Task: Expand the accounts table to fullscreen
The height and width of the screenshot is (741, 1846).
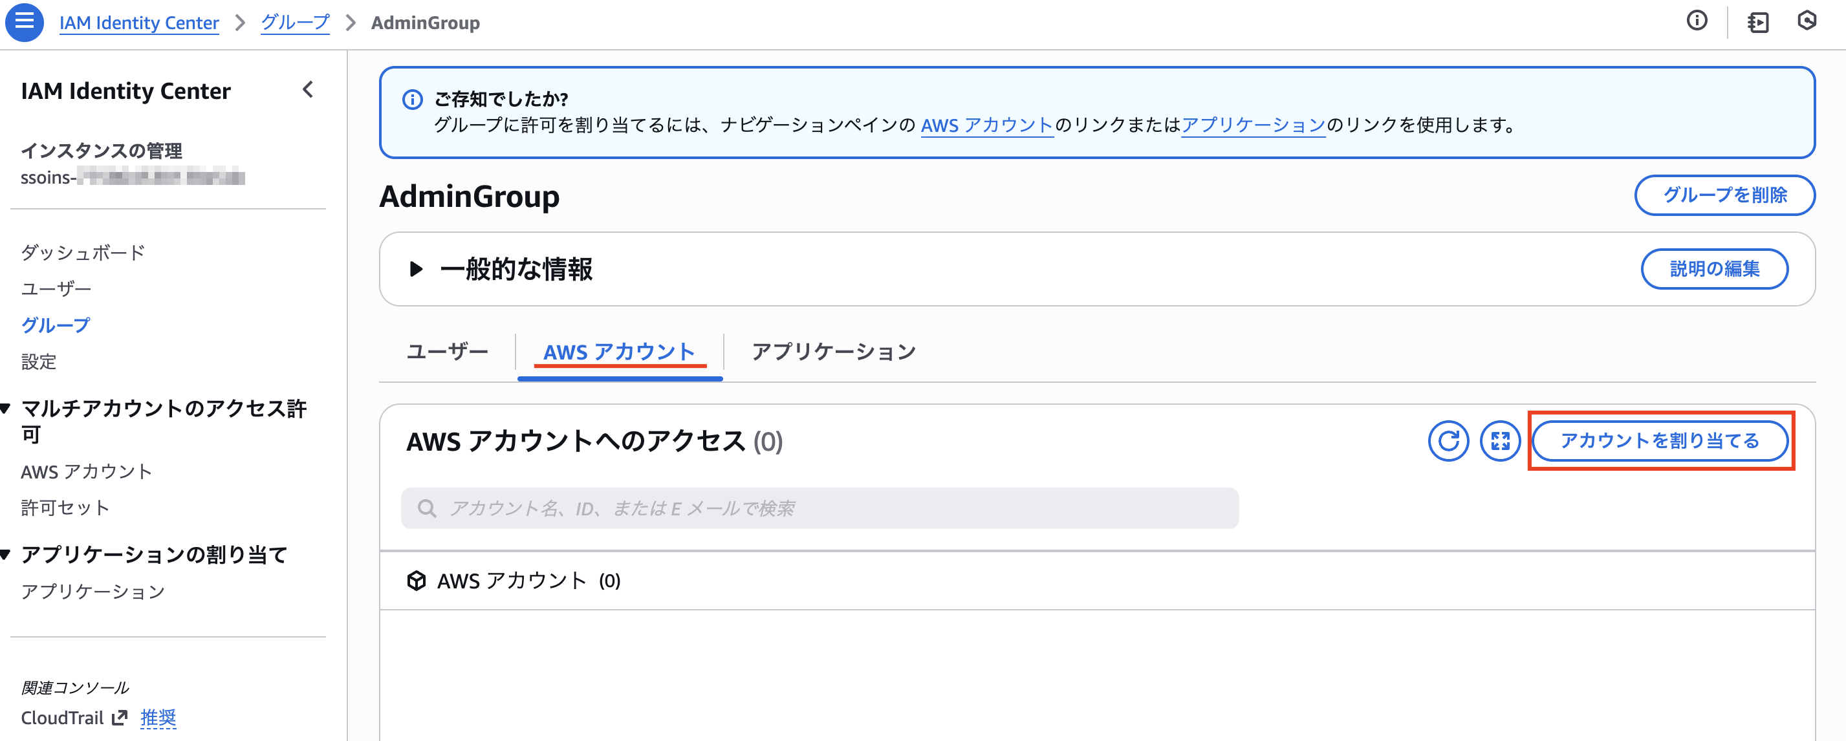Action: [x=1499, y=441]
